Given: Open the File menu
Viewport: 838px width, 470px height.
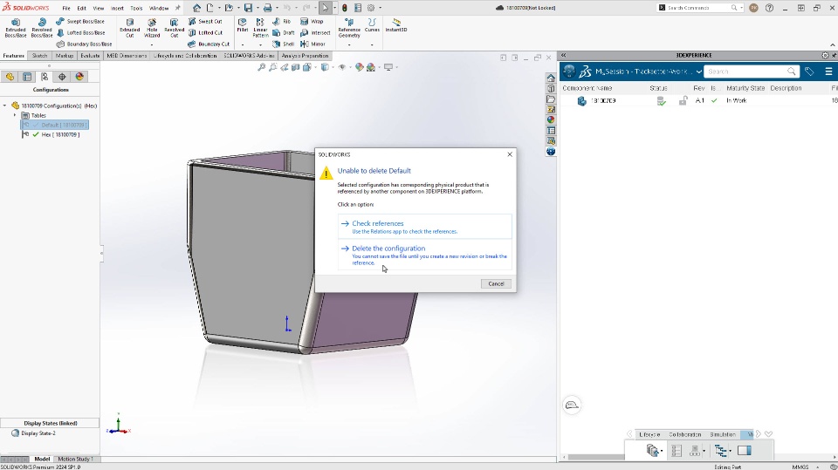Looking at the screenshot, I should coord(66,8).
